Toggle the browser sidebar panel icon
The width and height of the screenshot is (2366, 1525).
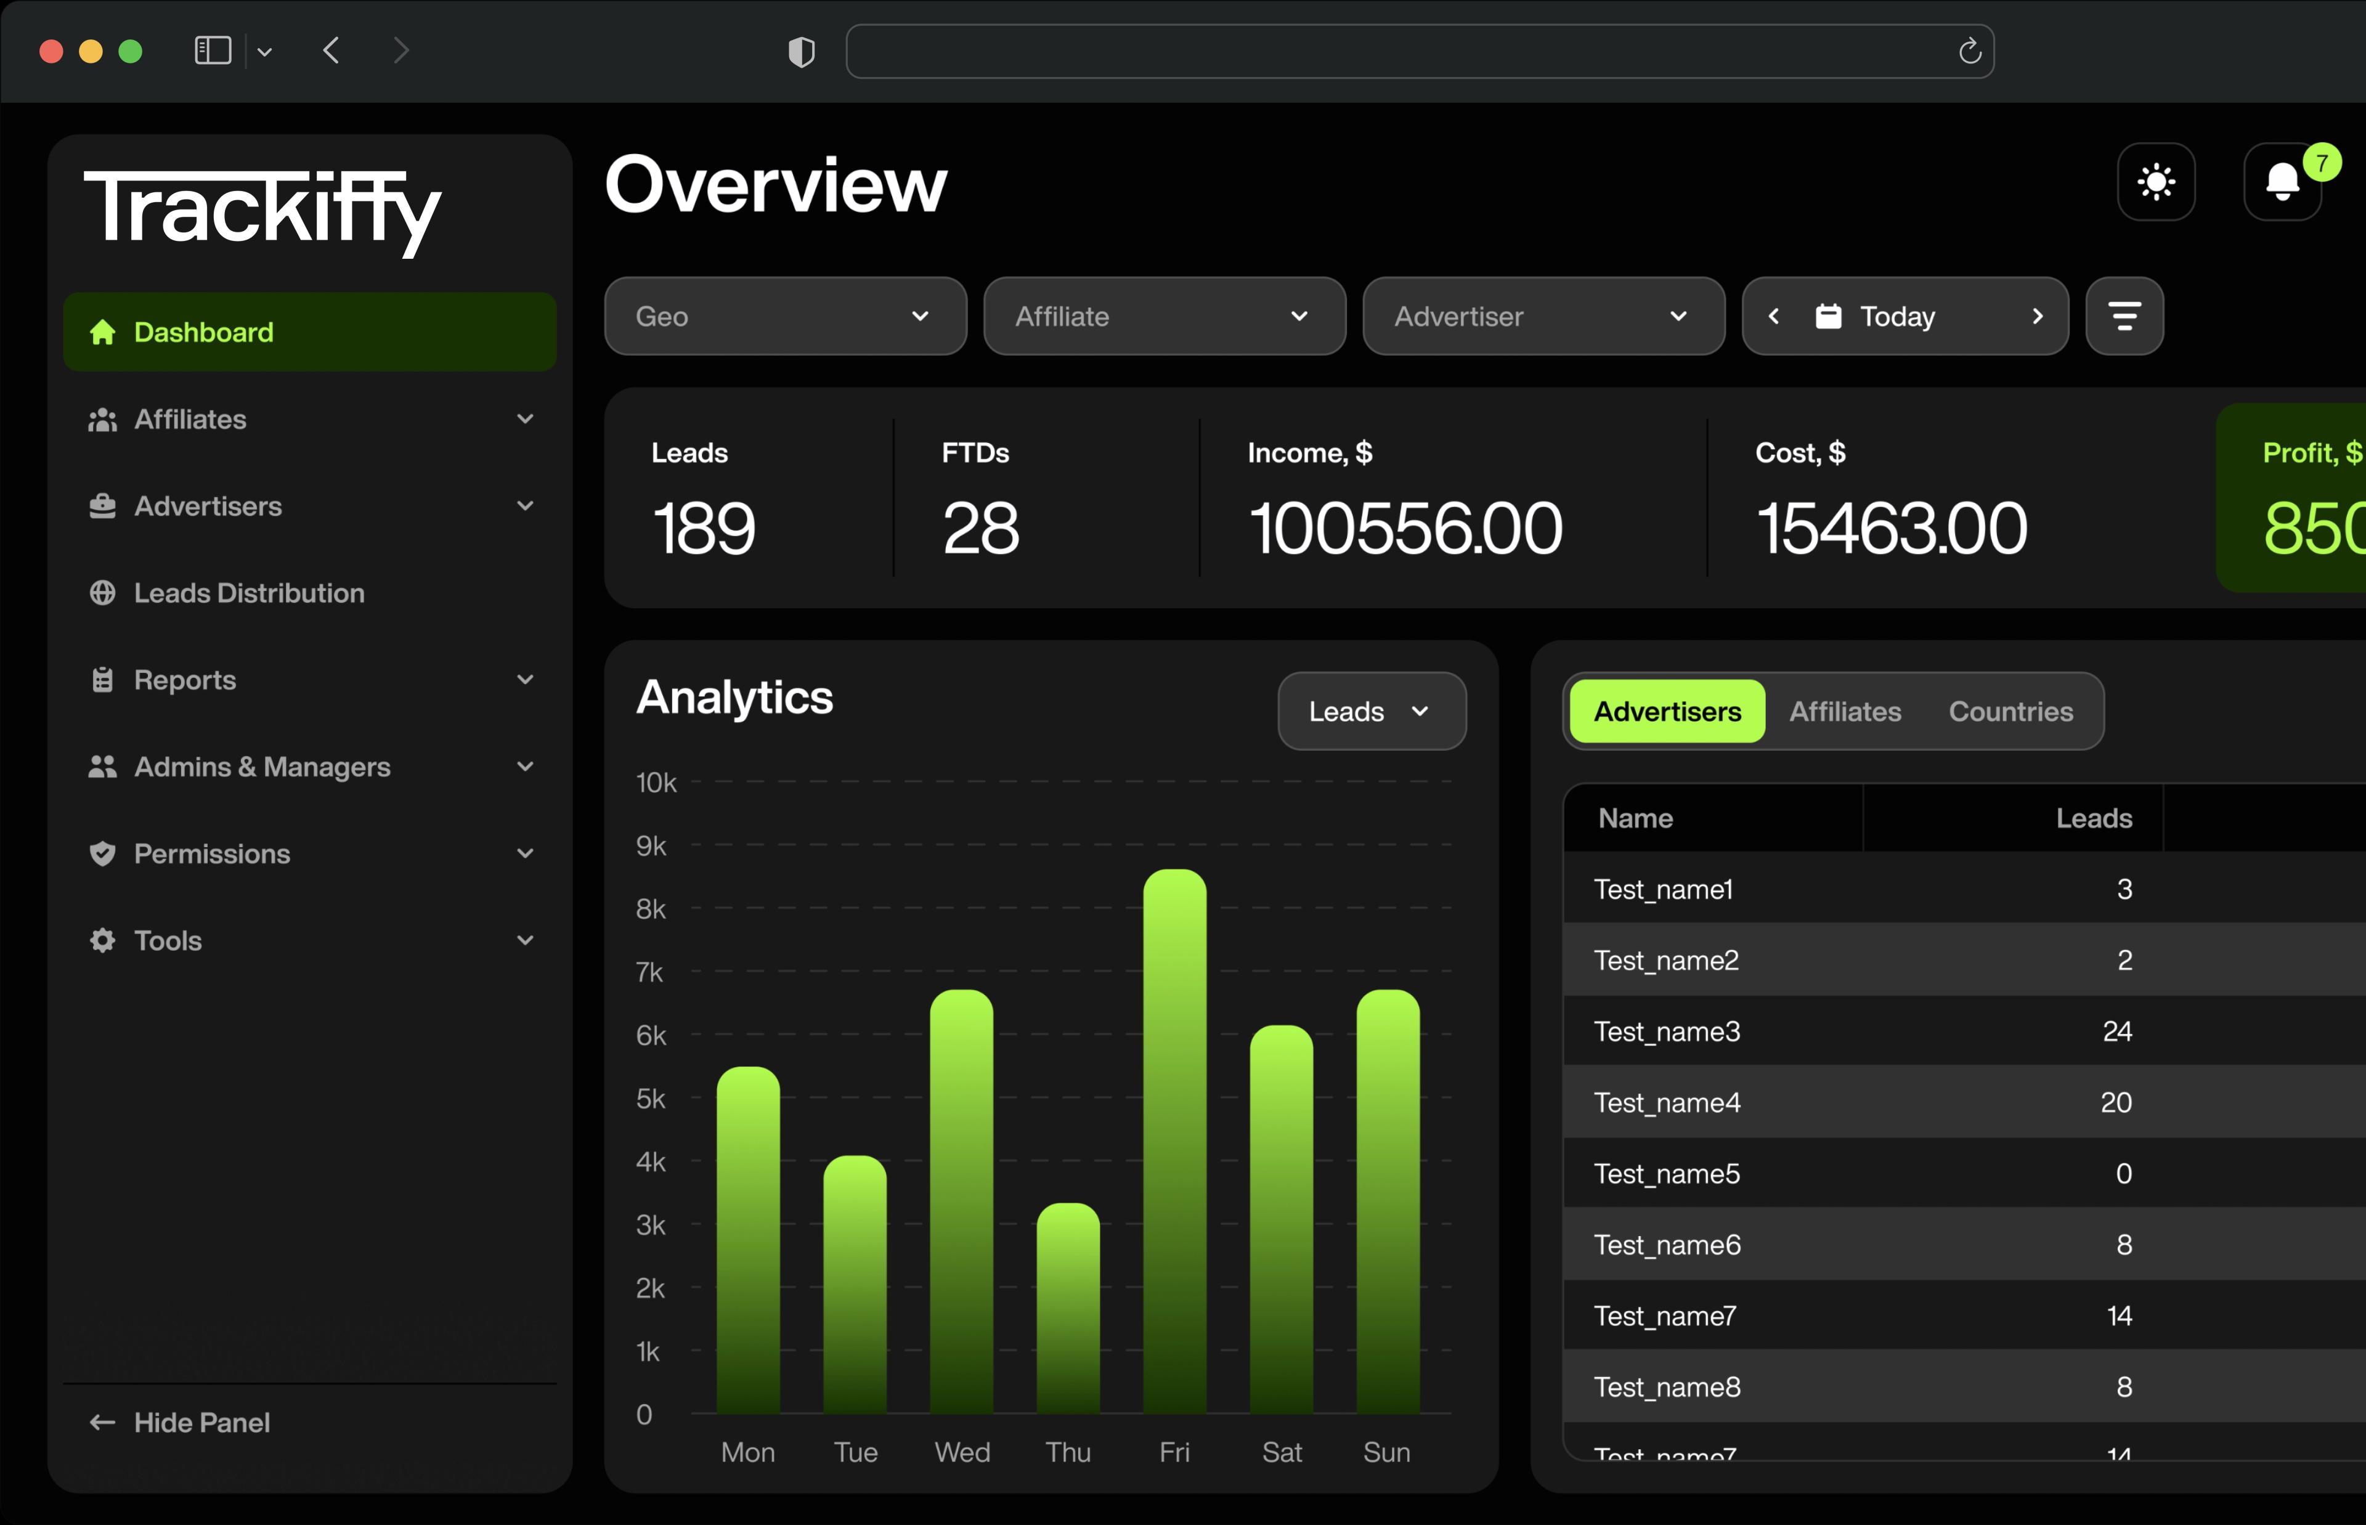tap(212, 51)
